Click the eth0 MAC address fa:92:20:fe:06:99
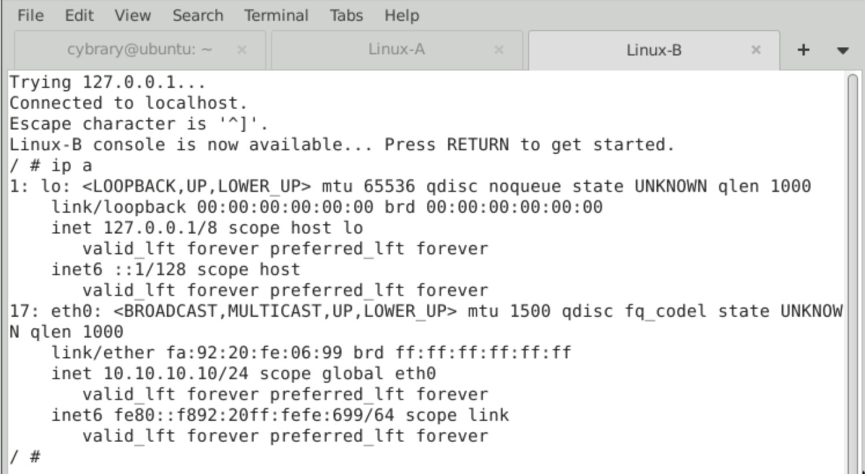 coord(254,353)
